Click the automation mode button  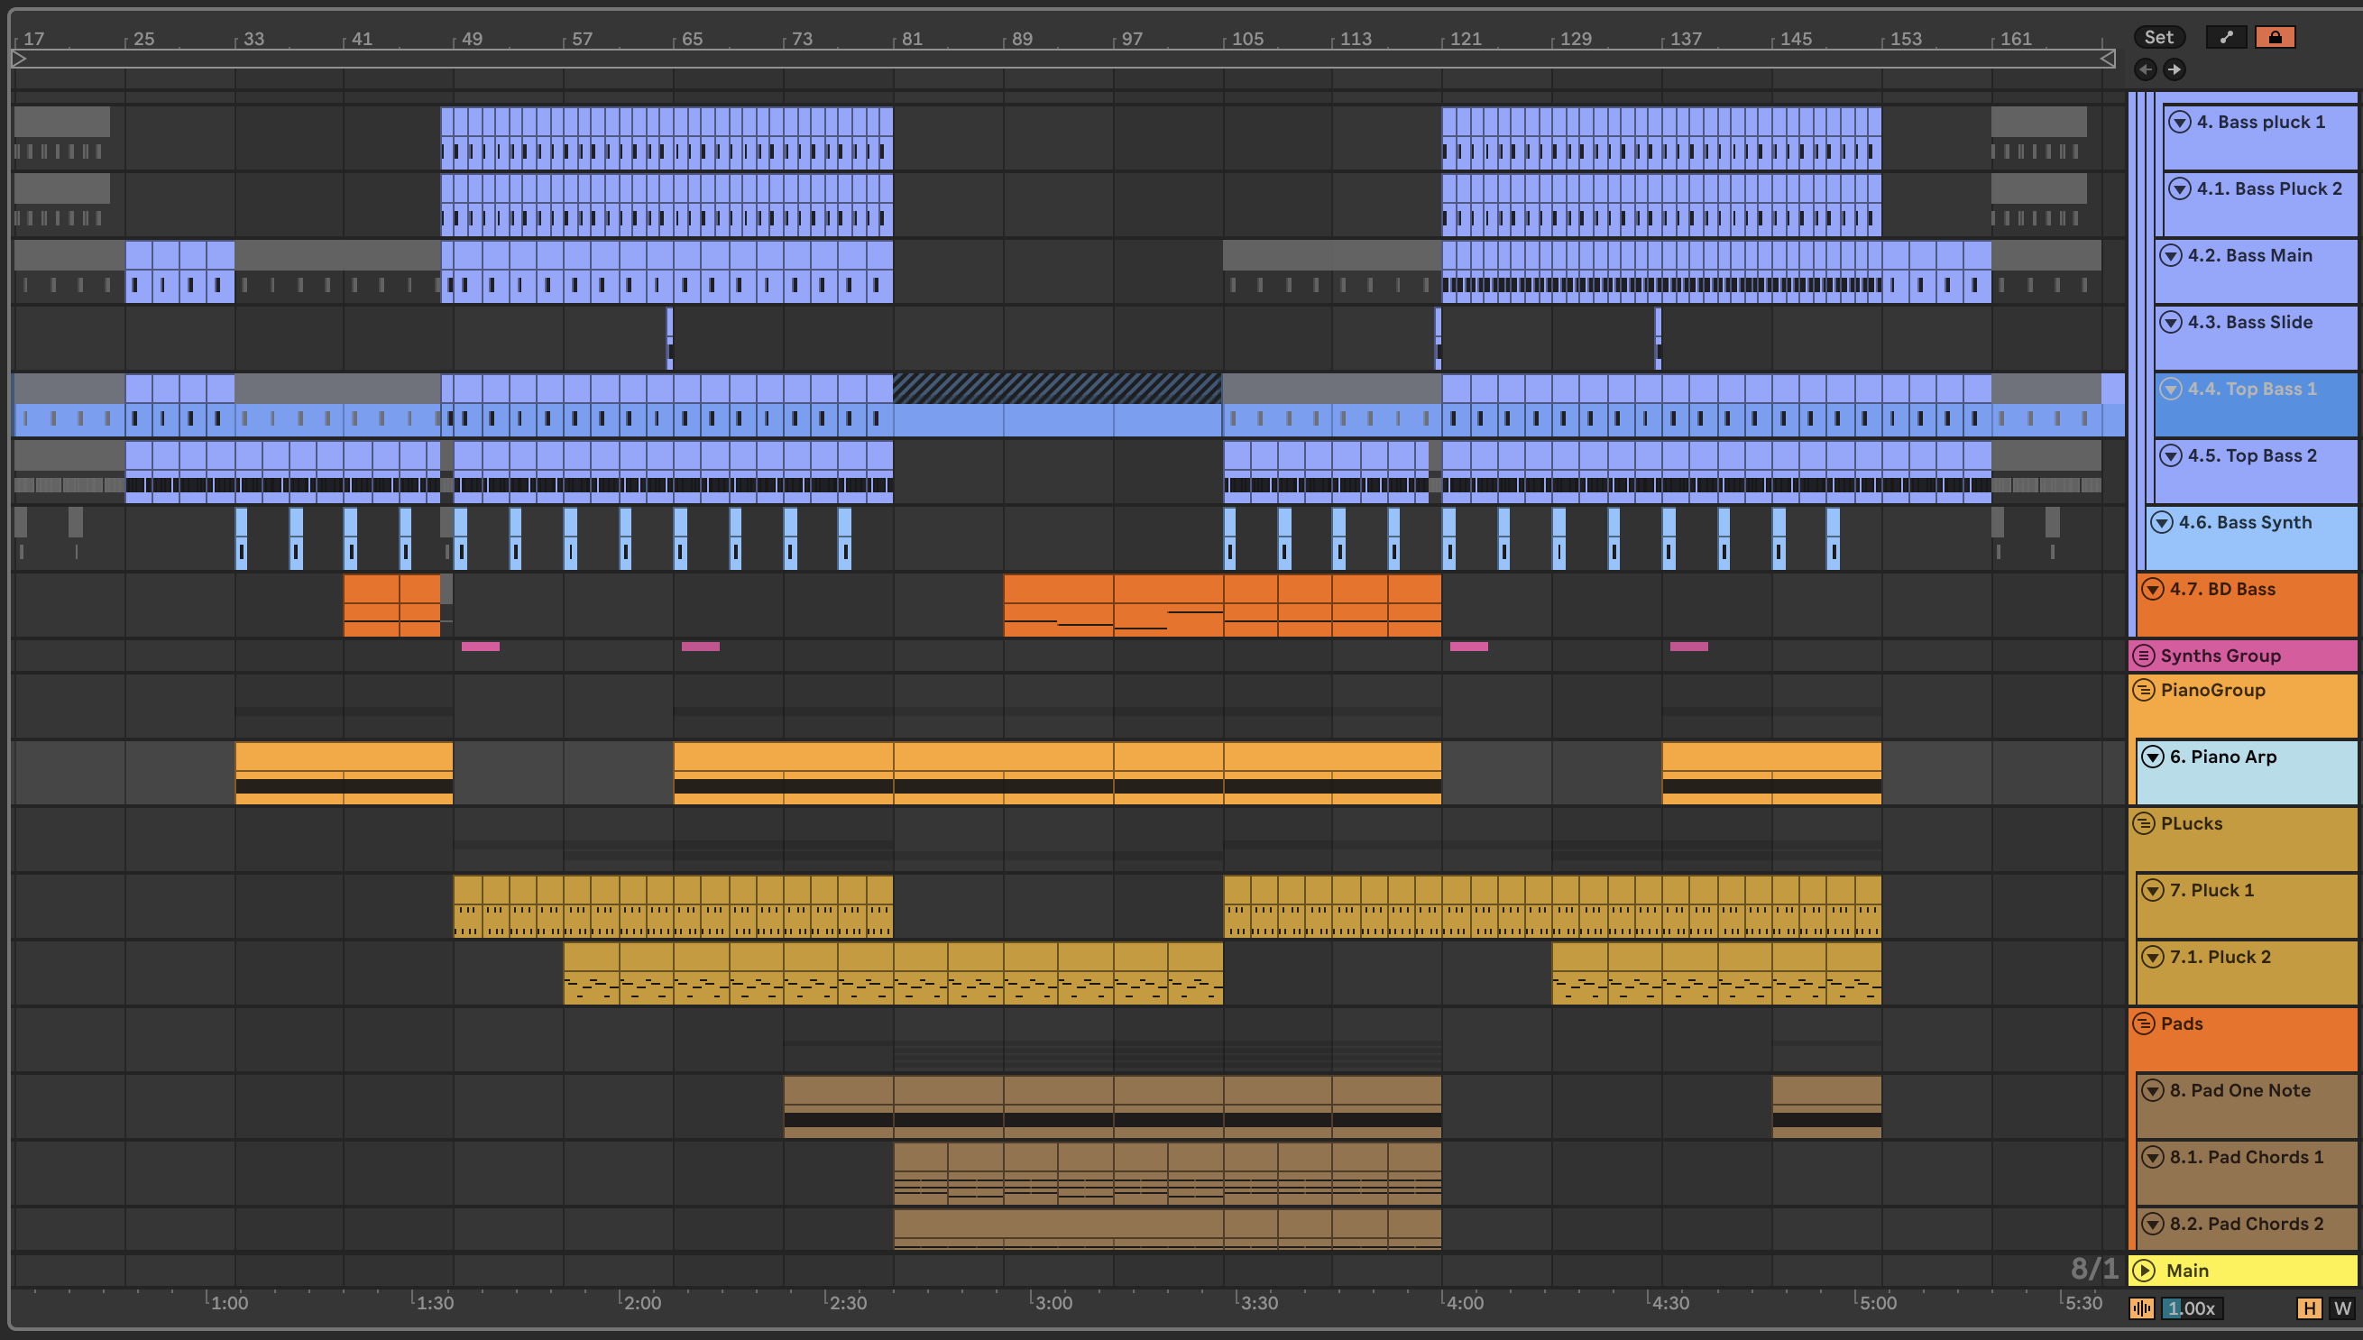coord(2226,37)
